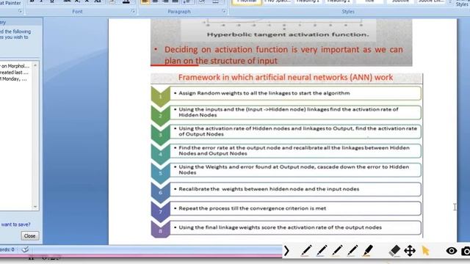Toggle annotation visibility with the eye icon

pos(452,251)
